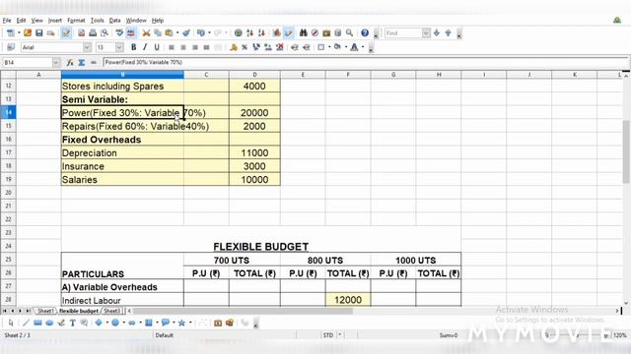Expand the Paste options arrow
The width and height of the screenshot is (631, 354).
(177, 33)
